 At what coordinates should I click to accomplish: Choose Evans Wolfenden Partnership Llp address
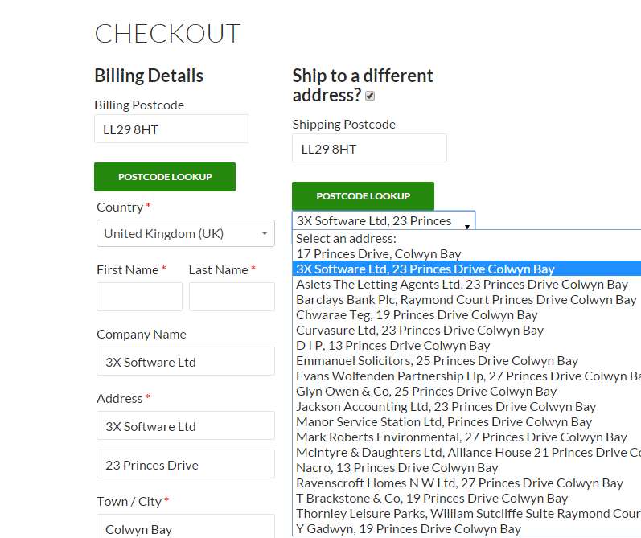(466, 376)
